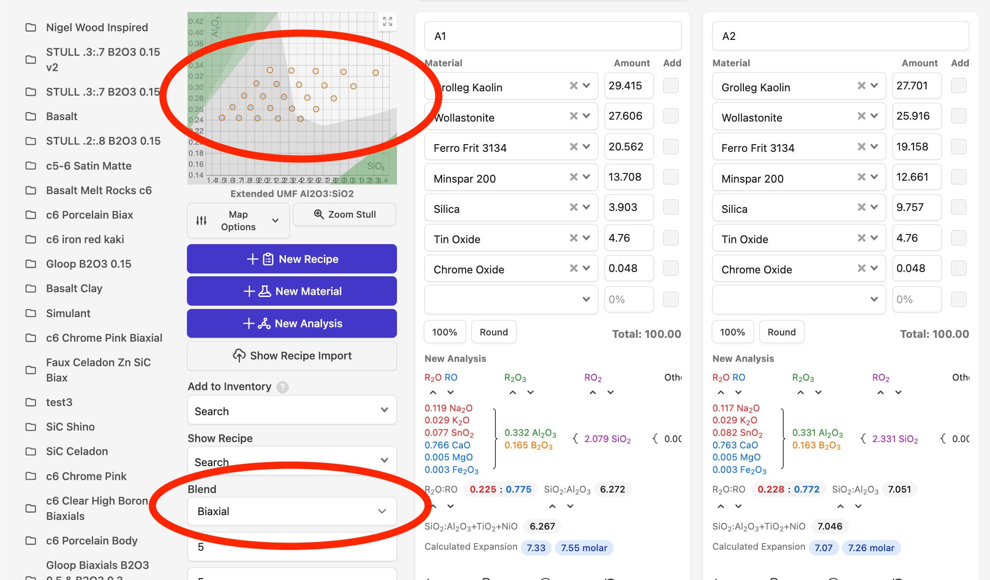Open c6 Chrome Pink Biaxial folder

pyautogui.click(x=104, y=338)
